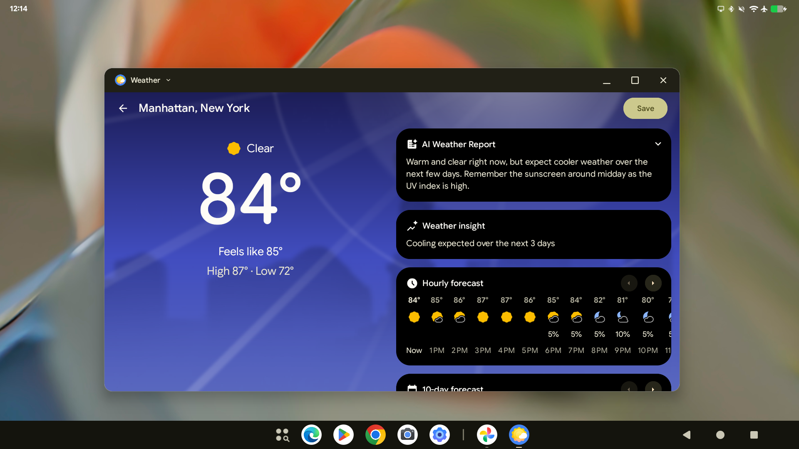Go back using the arrow beside Manhattan
Viewport: 799px width, 449px height.
[123, 109]
